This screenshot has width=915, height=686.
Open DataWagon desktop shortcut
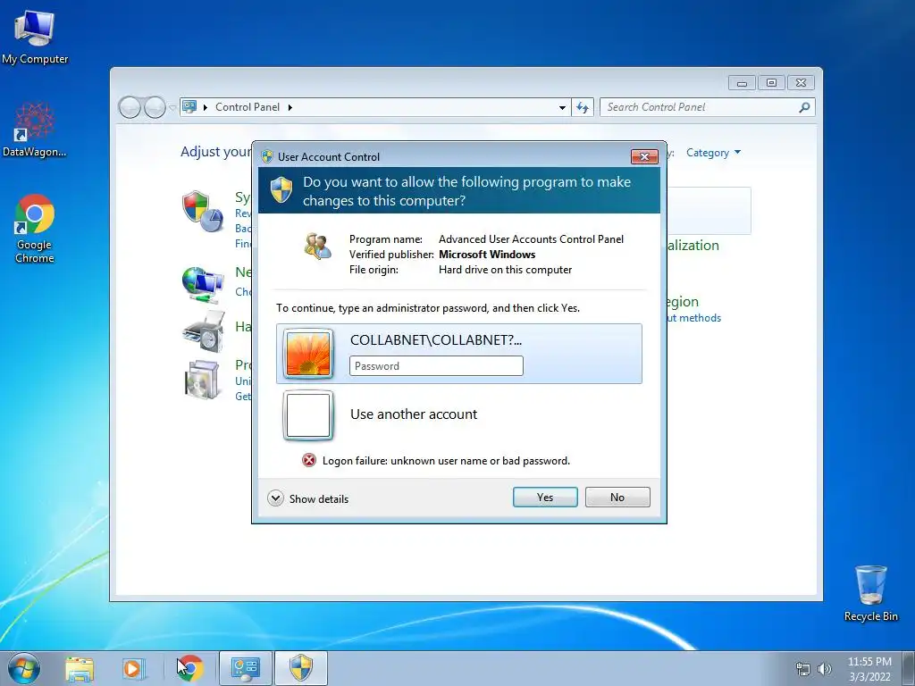[x=35, y=130]
